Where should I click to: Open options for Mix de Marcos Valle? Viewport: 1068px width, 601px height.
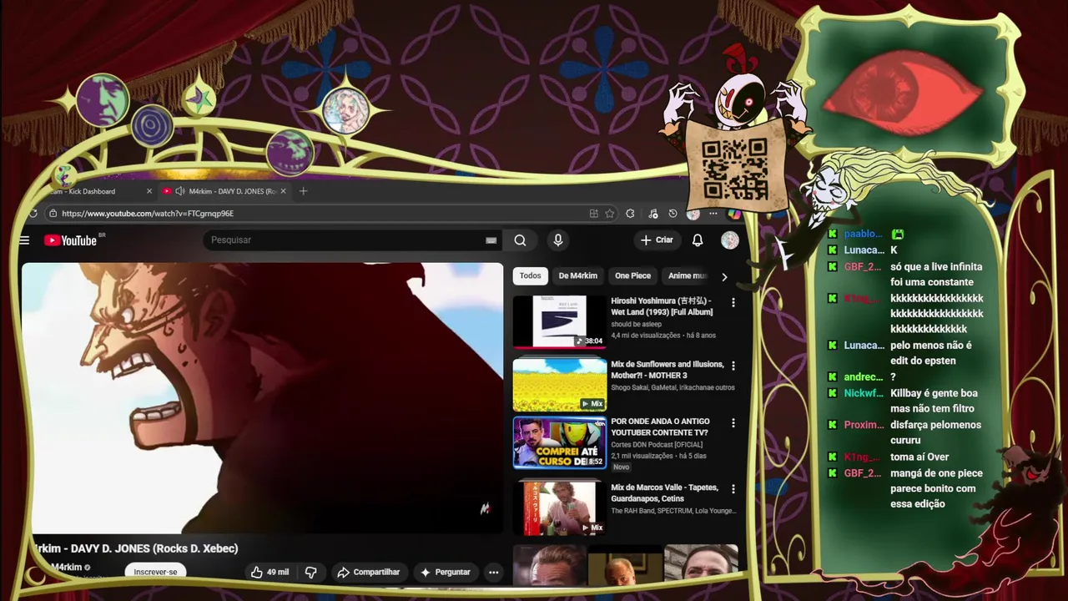point(733,488)
